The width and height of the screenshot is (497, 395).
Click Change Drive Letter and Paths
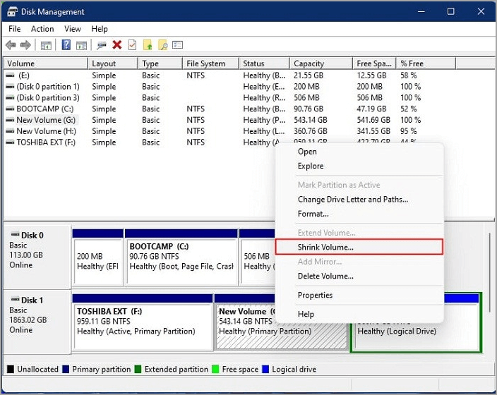click(x=352, y=200)
